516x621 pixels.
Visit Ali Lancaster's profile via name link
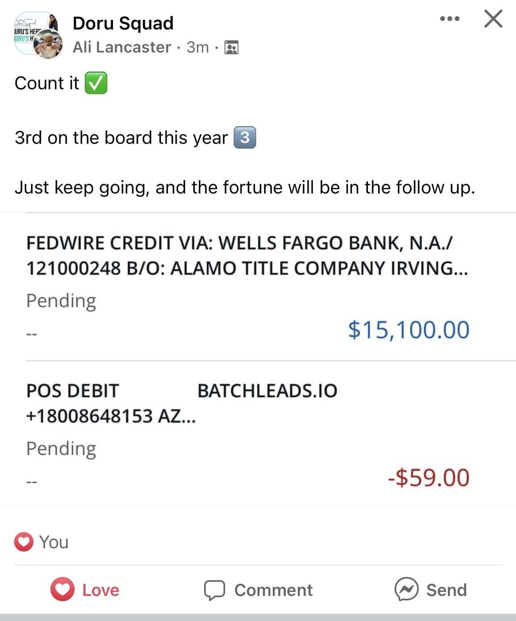point(122,47)
